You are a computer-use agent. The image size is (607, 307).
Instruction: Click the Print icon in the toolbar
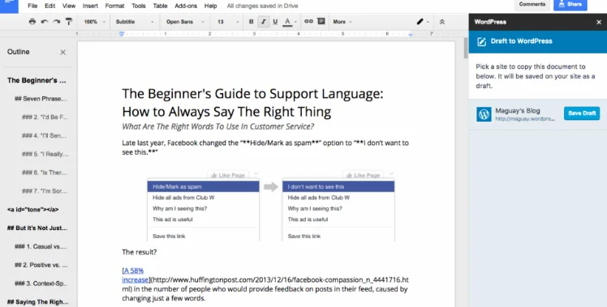pyautogui.click(x=32, y=22)
